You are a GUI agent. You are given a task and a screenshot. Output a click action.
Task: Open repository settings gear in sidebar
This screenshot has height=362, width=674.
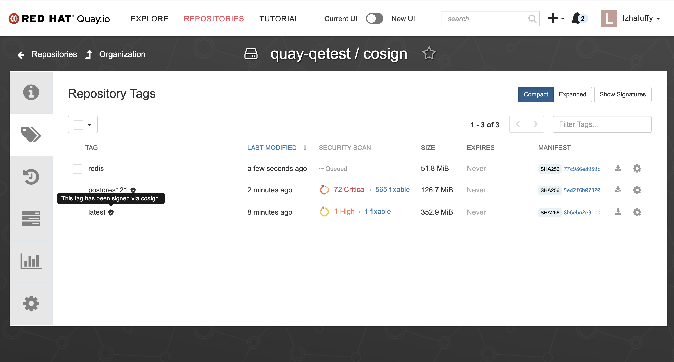pos(31,303)
